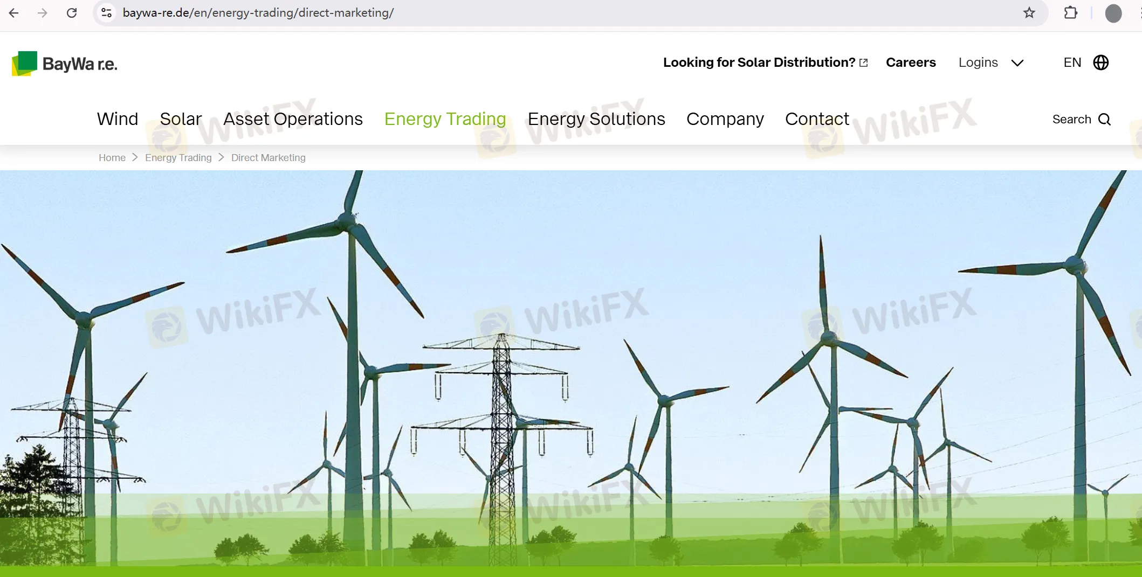The width and height of the screenshot is (1142, 577).
Task: Click the external-link icon beside Solar Distribution
Action: (864, 62)
